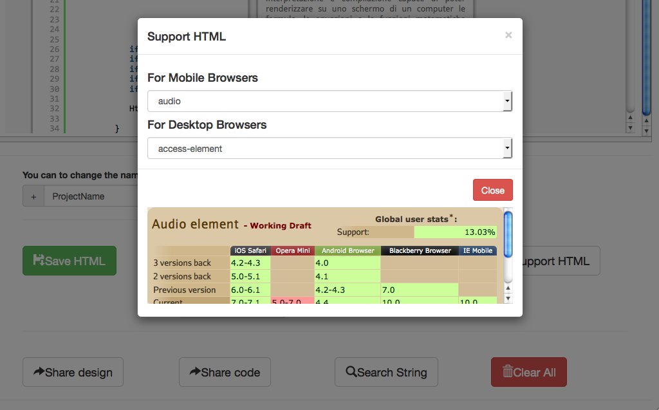Click the red Close button
This screenshot has height=410, width=659.
coord(492,190)
